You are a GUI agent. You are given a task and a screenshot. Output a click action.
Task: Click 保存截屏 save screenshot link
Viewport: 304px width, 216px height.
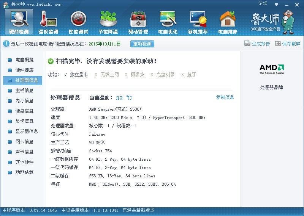[291, 44]
